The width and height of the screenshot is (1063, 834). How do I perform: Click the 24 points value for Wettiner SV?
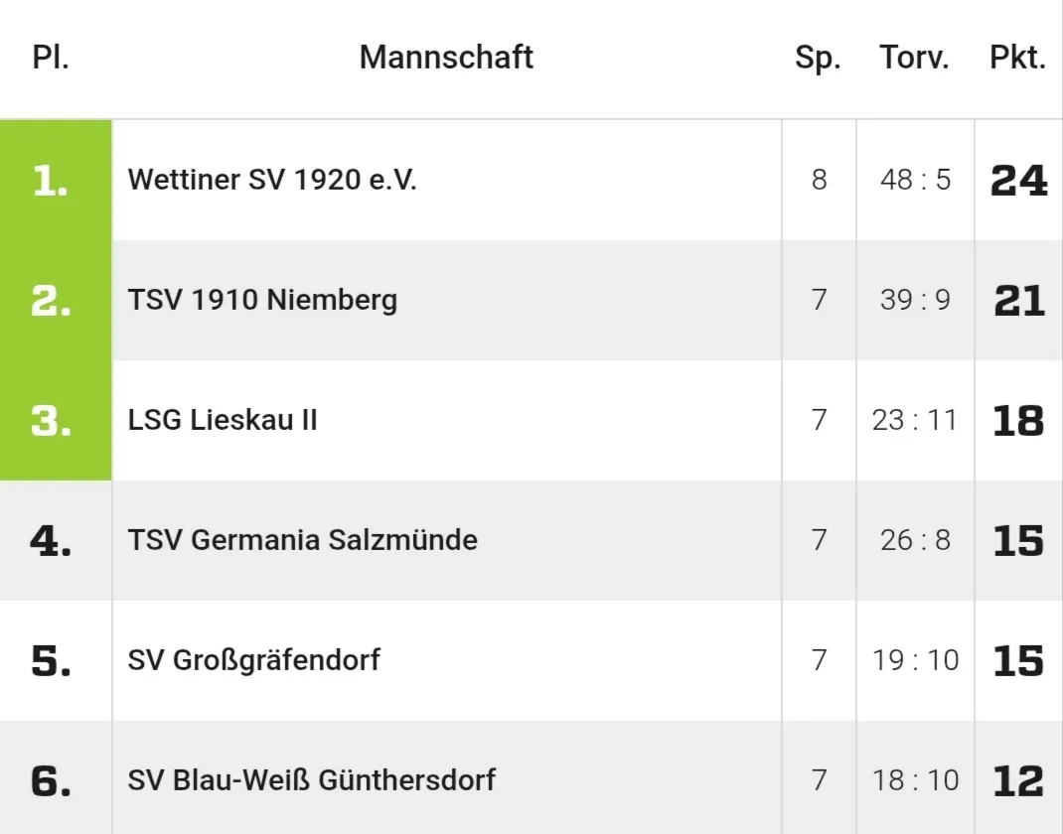[1018, 181]
